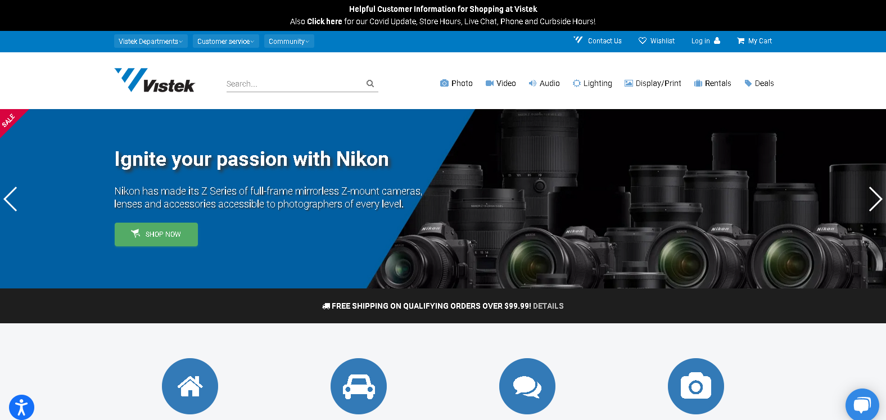Image resolution: width=886 pixels, height=420 pixels.
Task: Open the Lighting menu category
Action: tap(593, 83)
